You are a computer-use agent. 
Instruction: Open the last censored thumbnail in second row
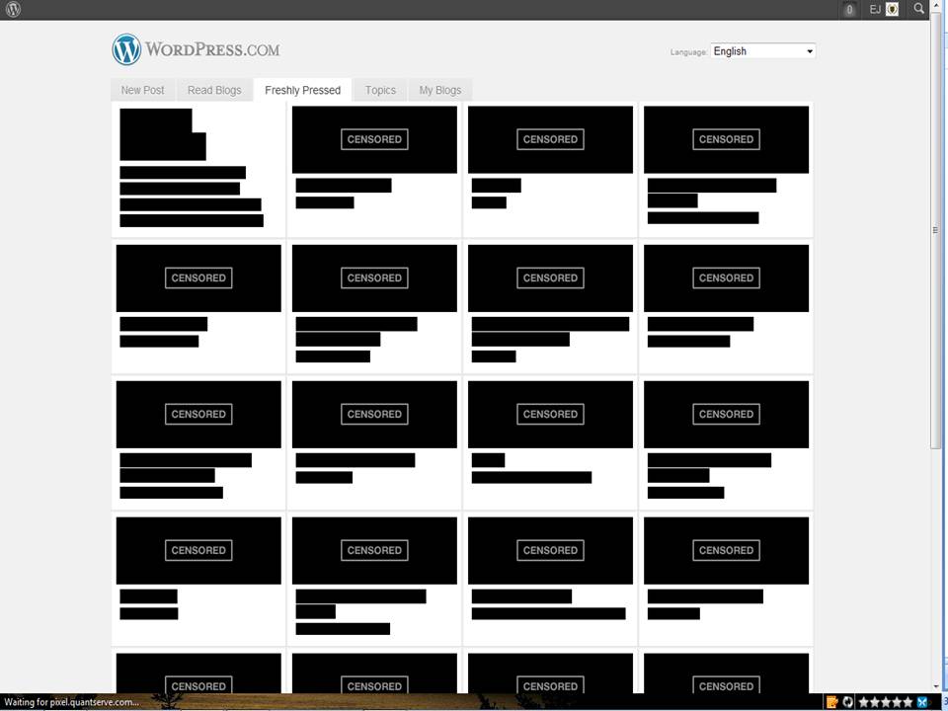(x=726, y=277)
